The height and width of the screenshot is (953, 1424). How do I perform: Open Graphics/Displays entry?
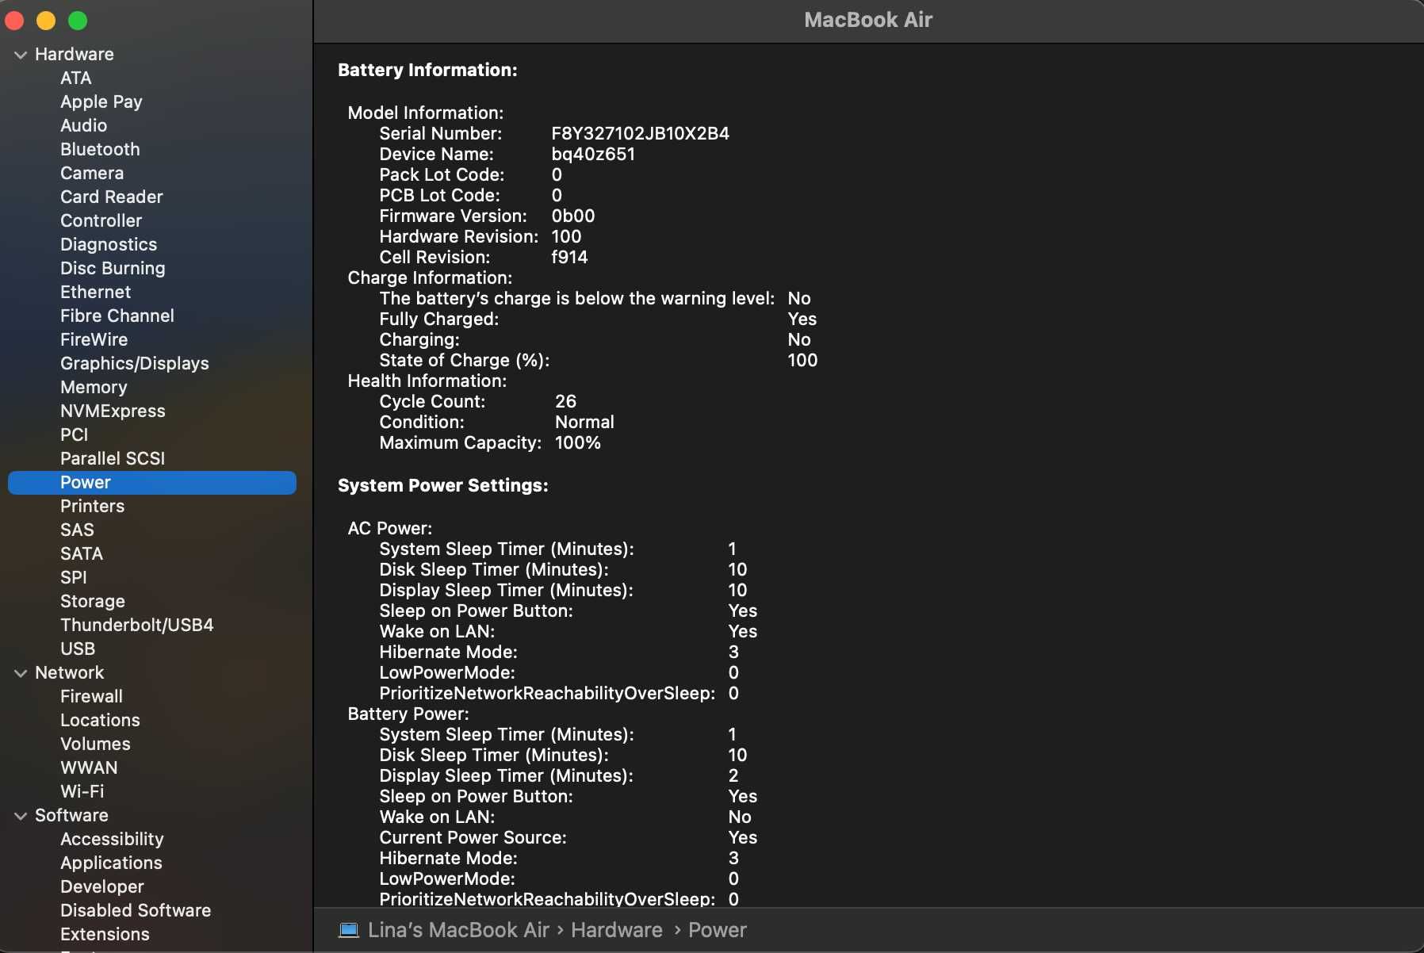[x=135, y=363]
